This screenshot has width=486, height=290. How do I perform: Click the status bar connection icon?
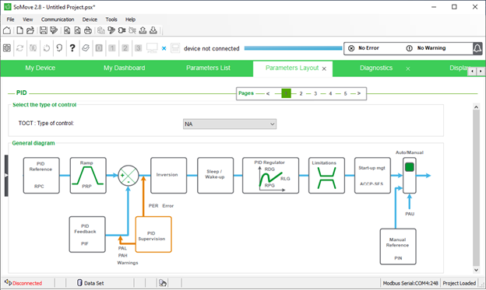click(x=163, y=283)
